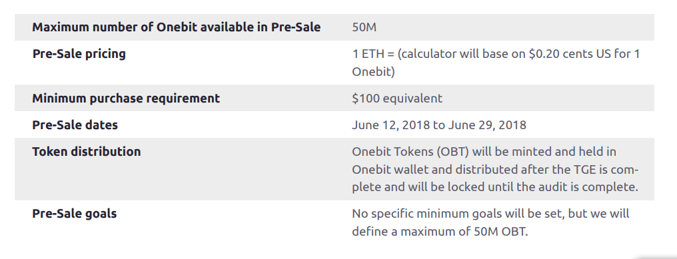Click the 'June 12, 2018' start date
The image size is (677, 259).
point(390,125)
